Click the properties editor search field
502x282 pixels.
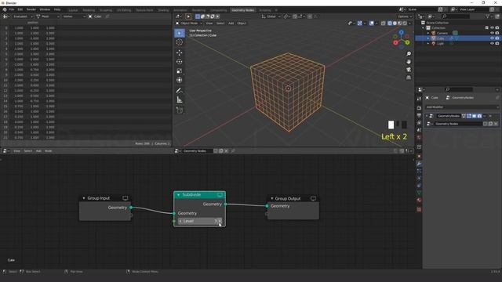pos(459,89)
